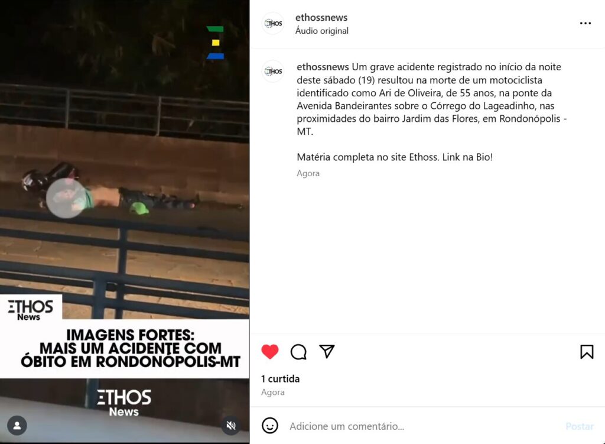Image resolution: width=605 pixels, height=444 pixels.
Task: Click the striped flag logo on video
Action: click(x=215, y=43)
